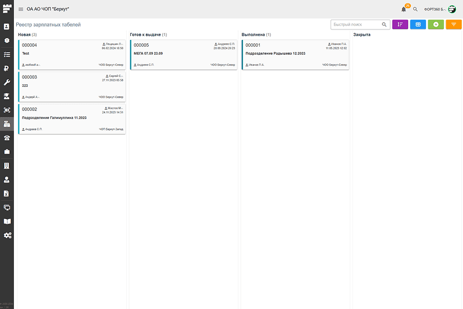This screenshot has height=309, width=463.
Task: Open the ruble finance section in sidebar
Action: click(7, 68)
